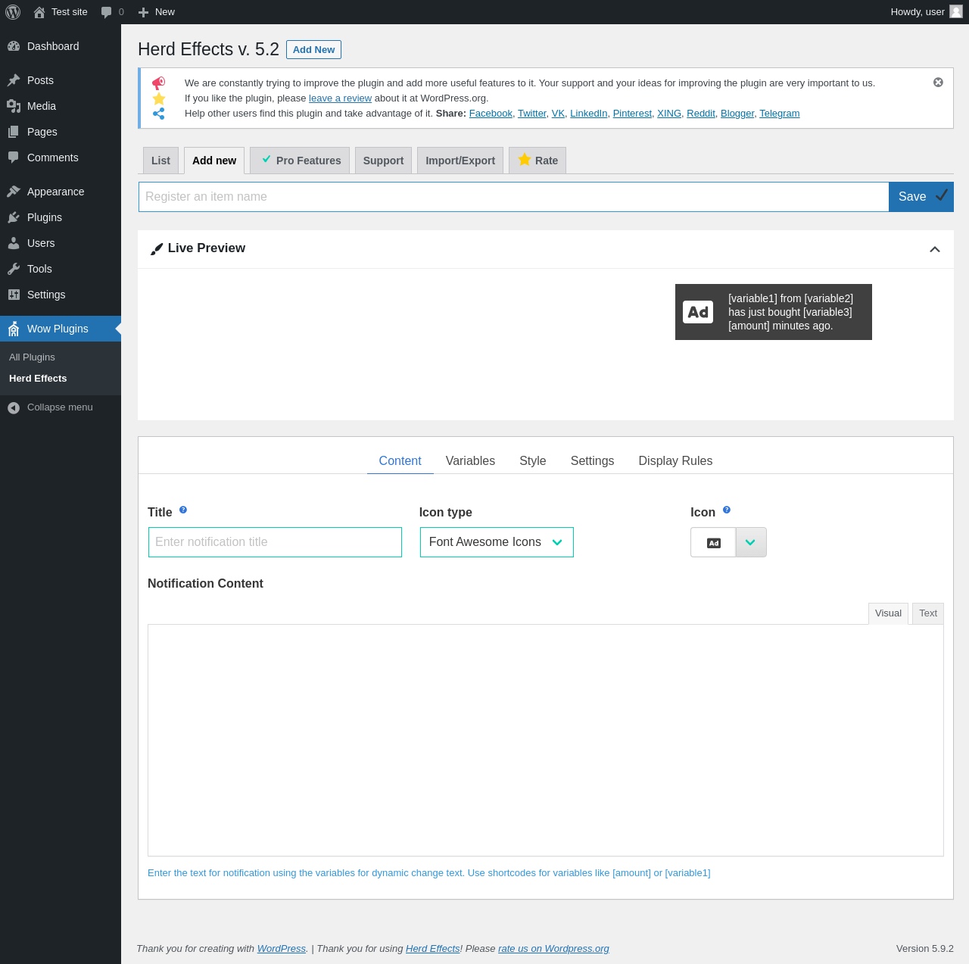Viewport: 969px width, 964px height.
Task: Switch to the Variables tab
Action: [470, 461]
